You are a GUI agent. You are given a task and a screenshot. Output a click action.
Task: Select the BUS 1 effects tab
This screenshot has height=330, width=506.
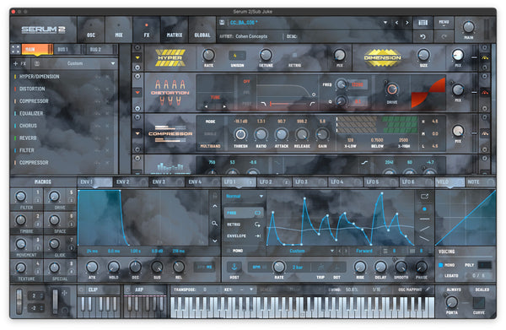(67, 50)
